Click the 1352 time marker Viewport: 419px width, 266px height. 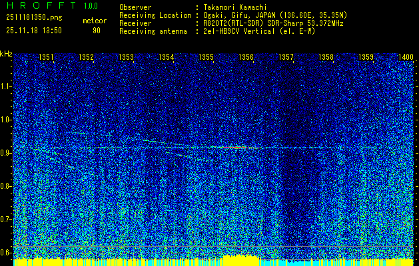(x=86, y=57)
